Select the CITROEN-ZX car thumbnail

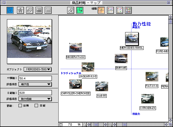148,99
